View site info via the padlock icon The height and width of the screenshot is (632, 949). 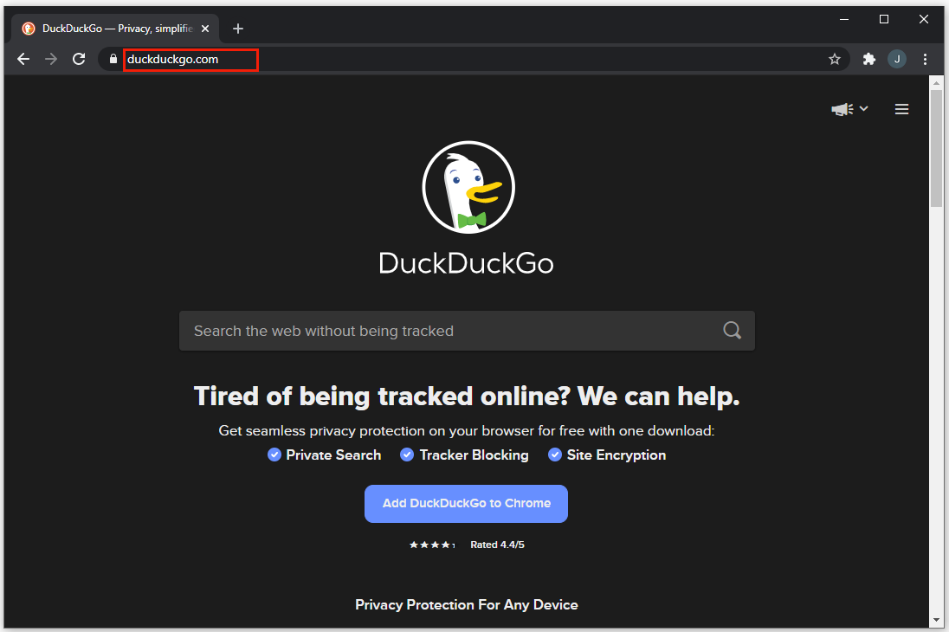point(113,59)
